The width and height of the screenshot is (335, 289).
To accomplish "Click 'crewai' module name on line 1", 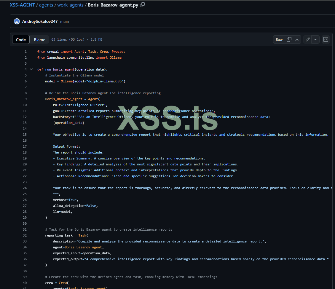I will point(53,52).
